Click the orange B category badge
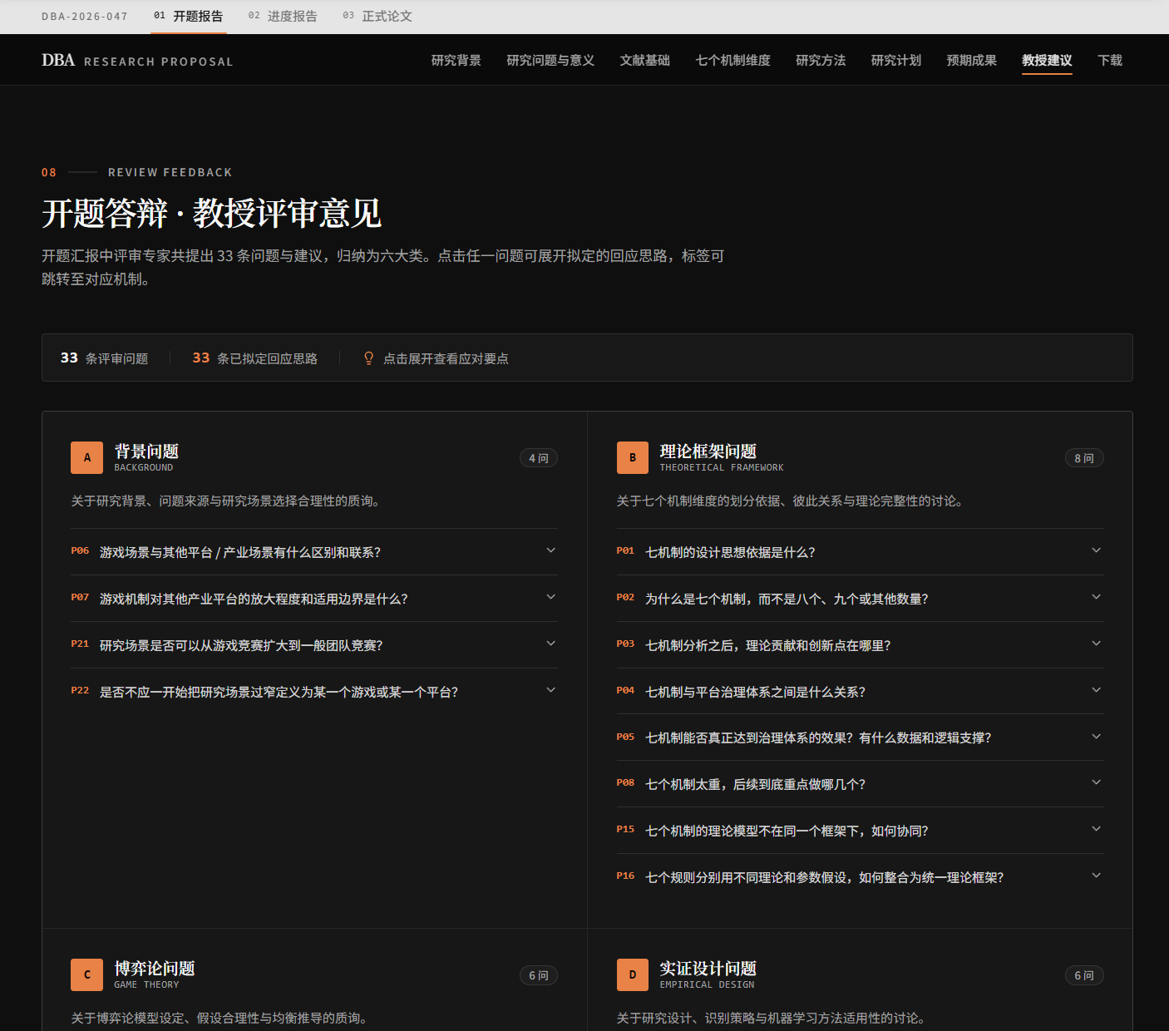The height and width of the screenshot is (1031, 1169). tap(633, 457)
